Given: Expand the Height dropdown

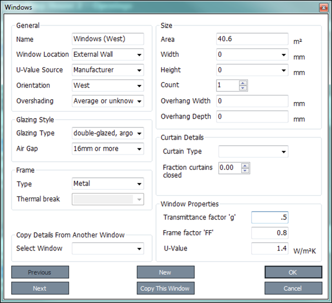Looking at the screenshot, I should pyautogui.click(x=252, y=70).
